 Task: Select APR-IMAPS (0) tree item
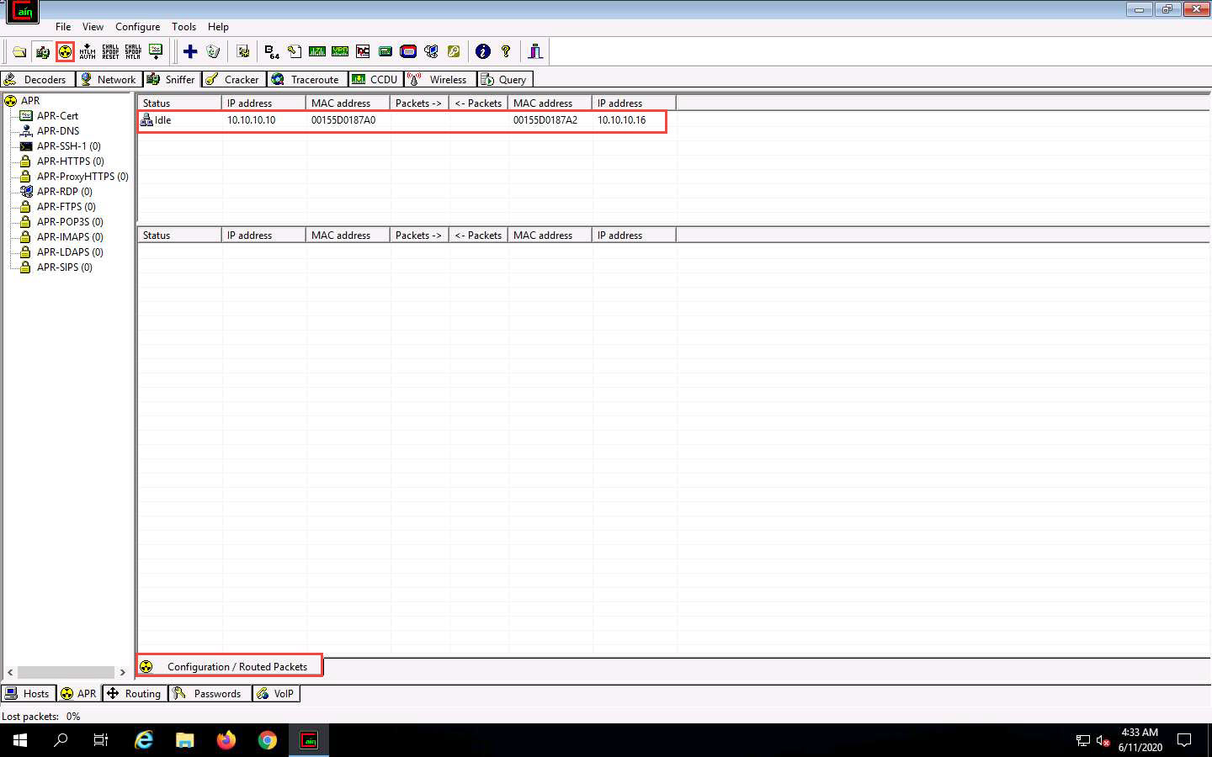[70, 236]
